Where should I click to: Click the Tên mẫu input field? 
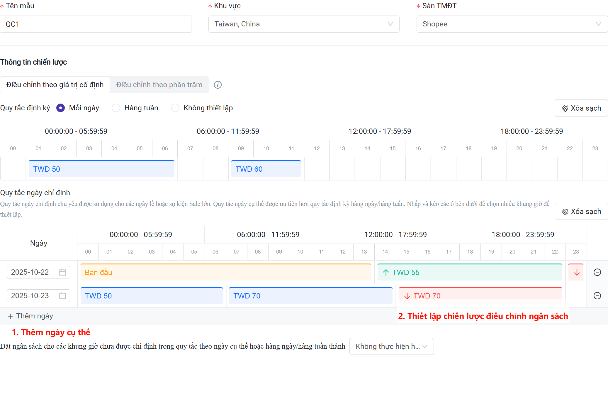coord(96,24)
